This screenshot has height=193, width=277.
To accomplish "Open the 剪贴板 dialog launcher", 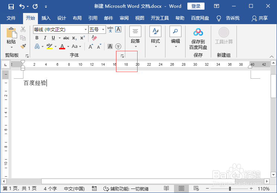I will tap(27, 56).
